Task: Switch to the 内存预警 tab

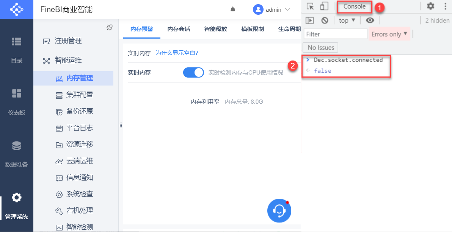Action: coord(142,29)
